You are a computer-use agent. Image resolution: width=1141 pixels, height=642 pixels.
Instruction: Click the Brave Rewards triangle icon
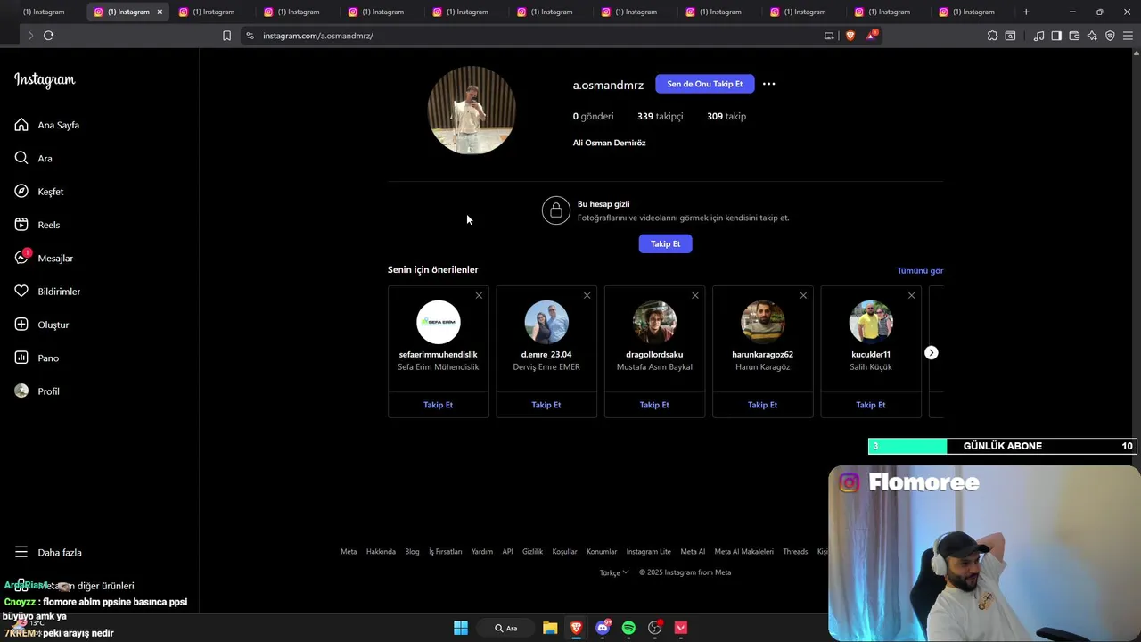click(x=871, y=36)
